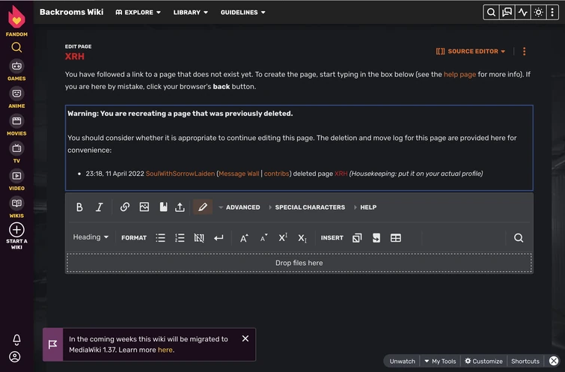The height and width of the screenshot is (372, 565).
Task: Click Customize in bottom toolbar
Action: (x=483, y=362)
